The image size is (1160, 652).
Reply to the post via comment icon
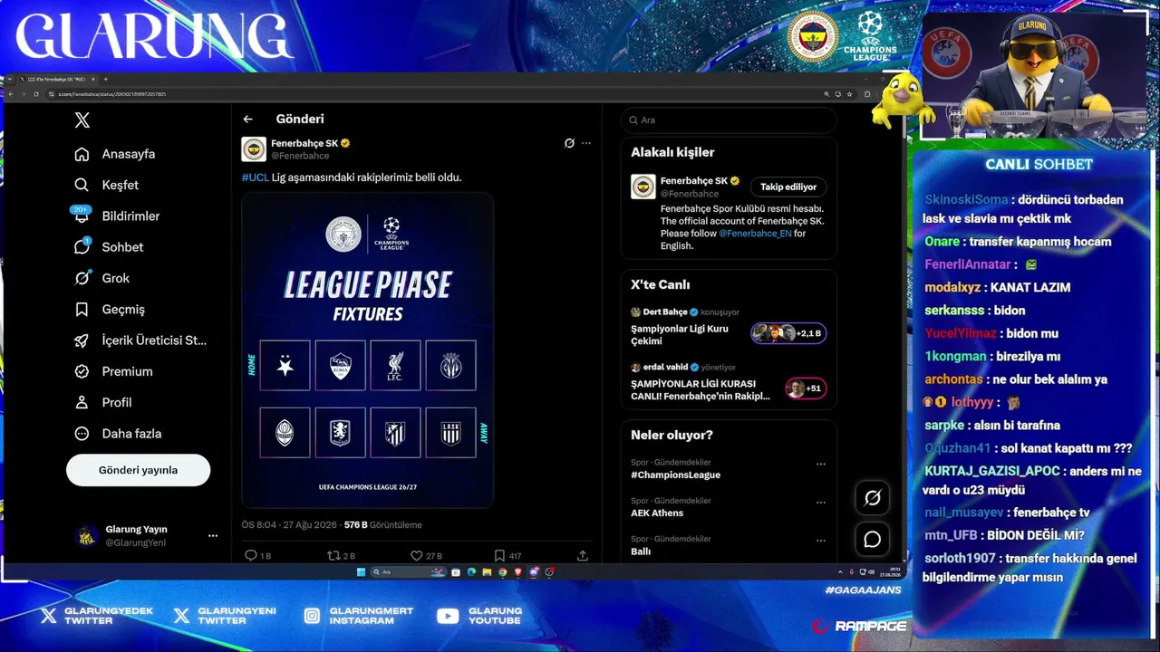click(x=251, y=555)
